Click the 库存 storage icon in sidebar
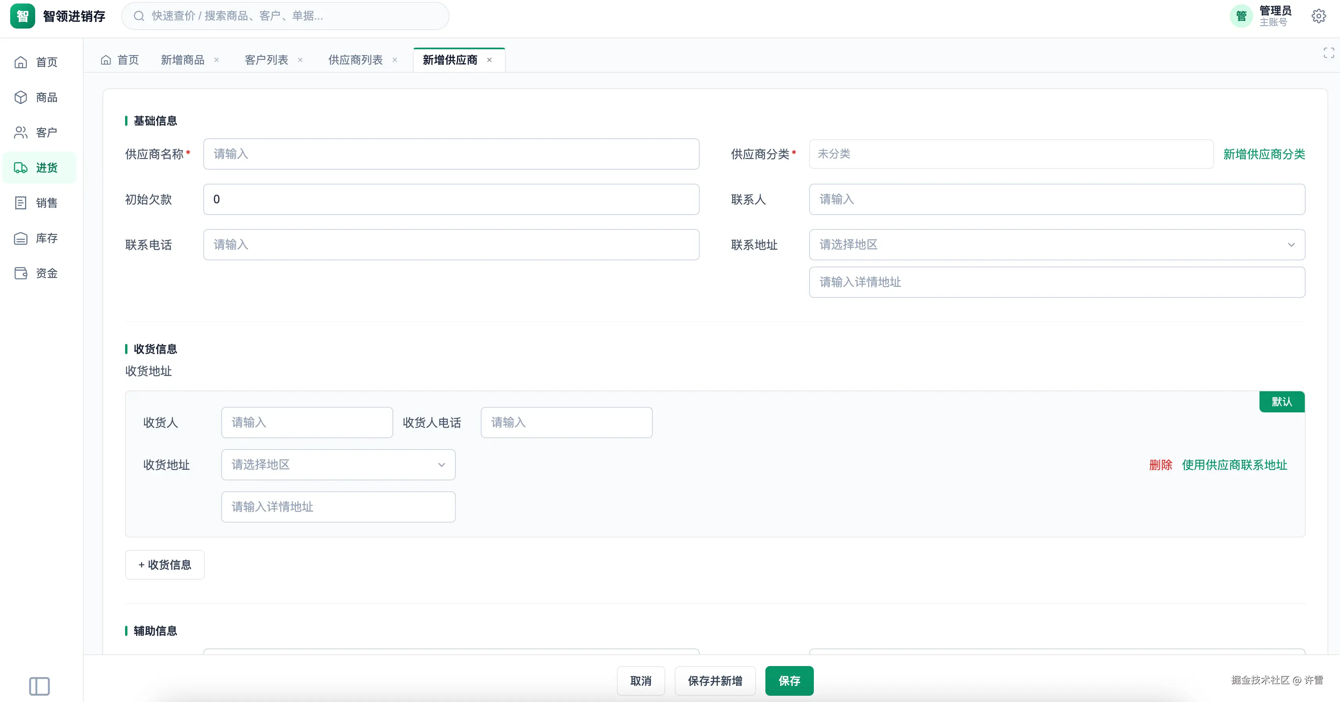 21,238
